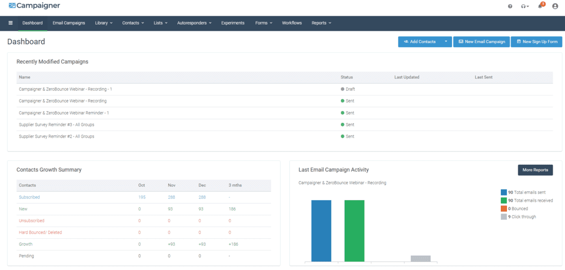Click the More Reports button
This screenshot has width=565, height=270.
pyautogui.click(x=535, y=170)
